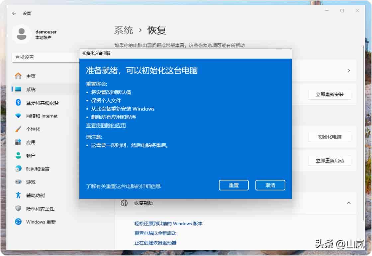Click the 网络和 Internet wifi icon
This screenshot has width=372, height=256.
pyautogui.click(x=18, y=116)
